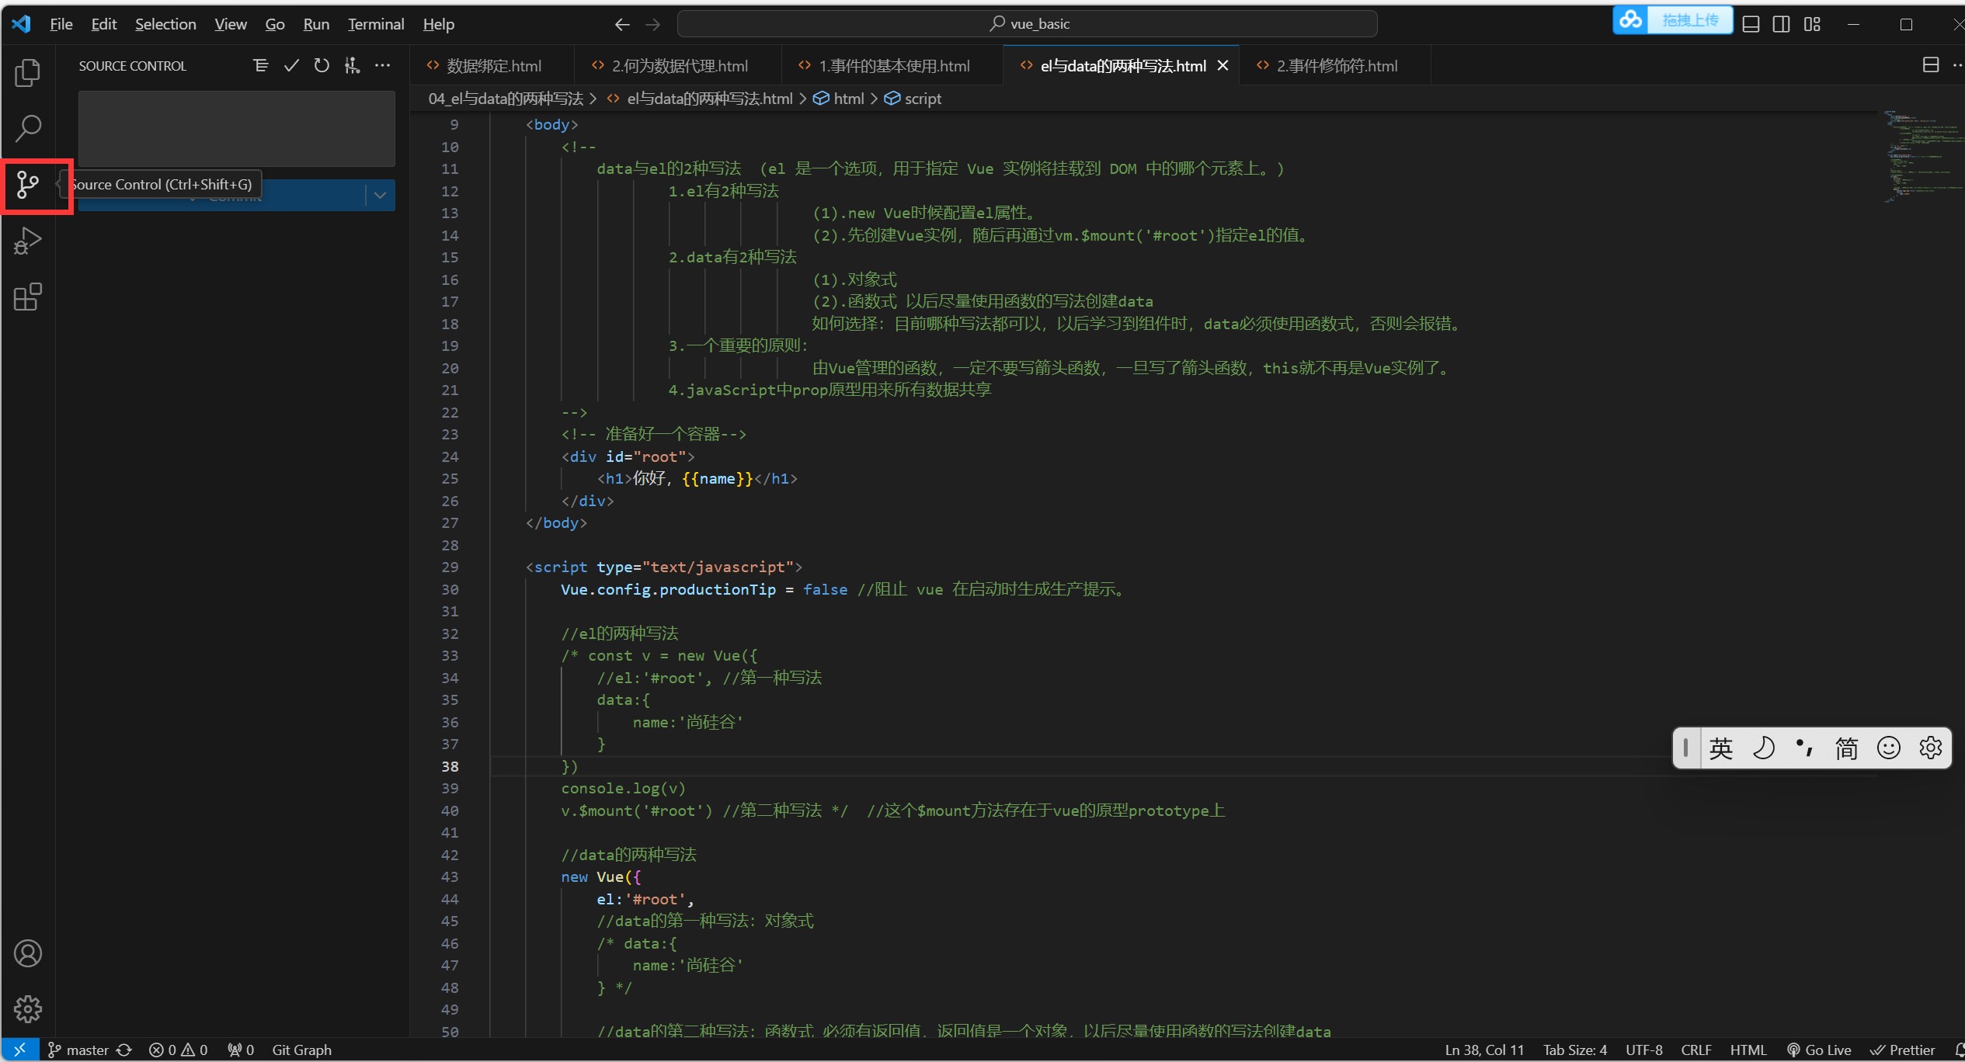Click Go Live in status bar
This screenshot has width=1965, height=1062.
[1820, 1050]
